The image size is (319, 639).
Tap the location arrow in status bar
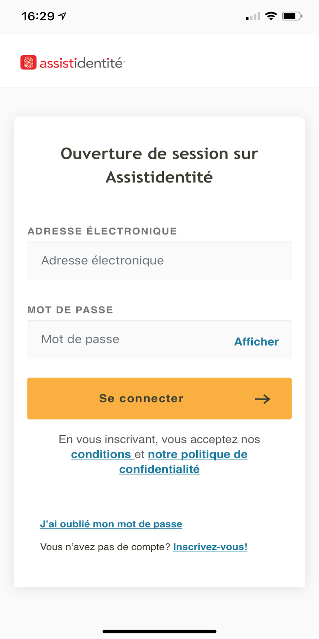(x=62, y=16)
